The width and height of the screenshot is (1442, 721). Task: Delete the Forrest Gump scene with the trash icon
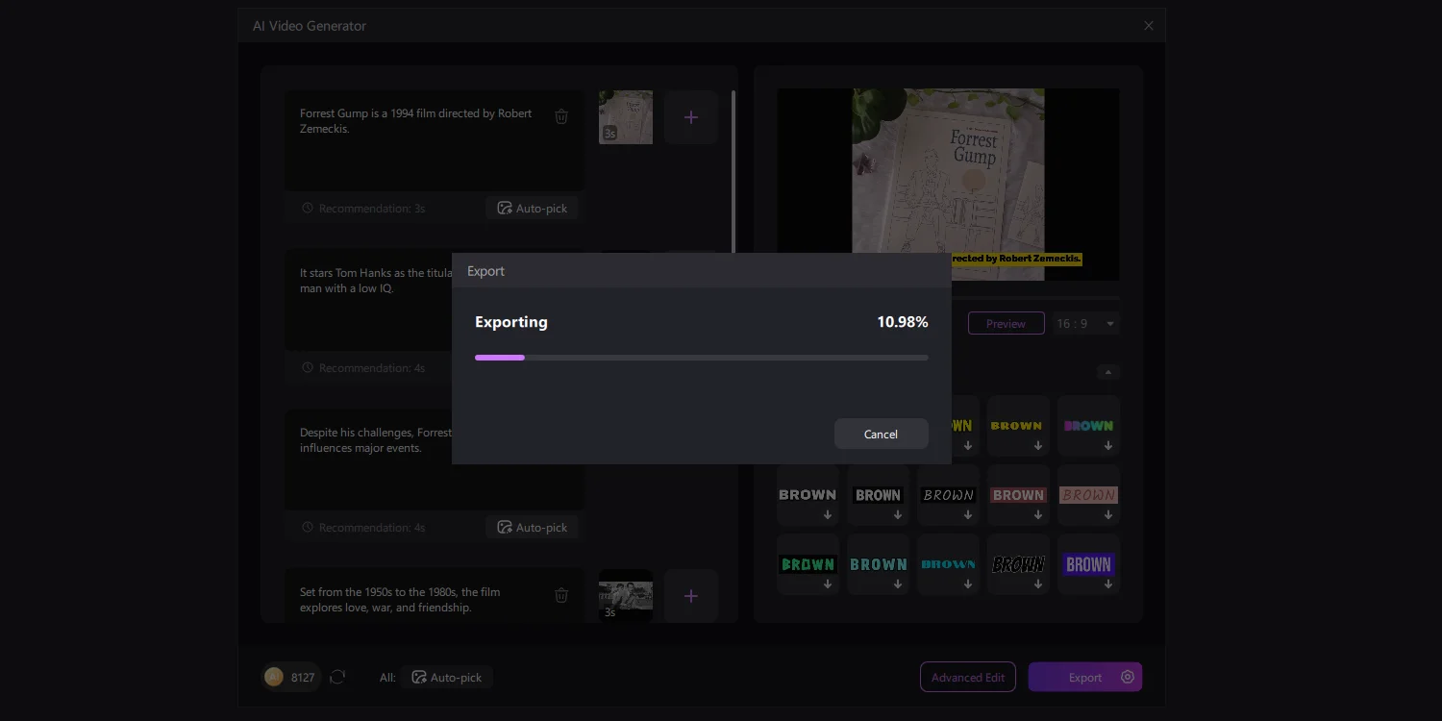(561, 115)
